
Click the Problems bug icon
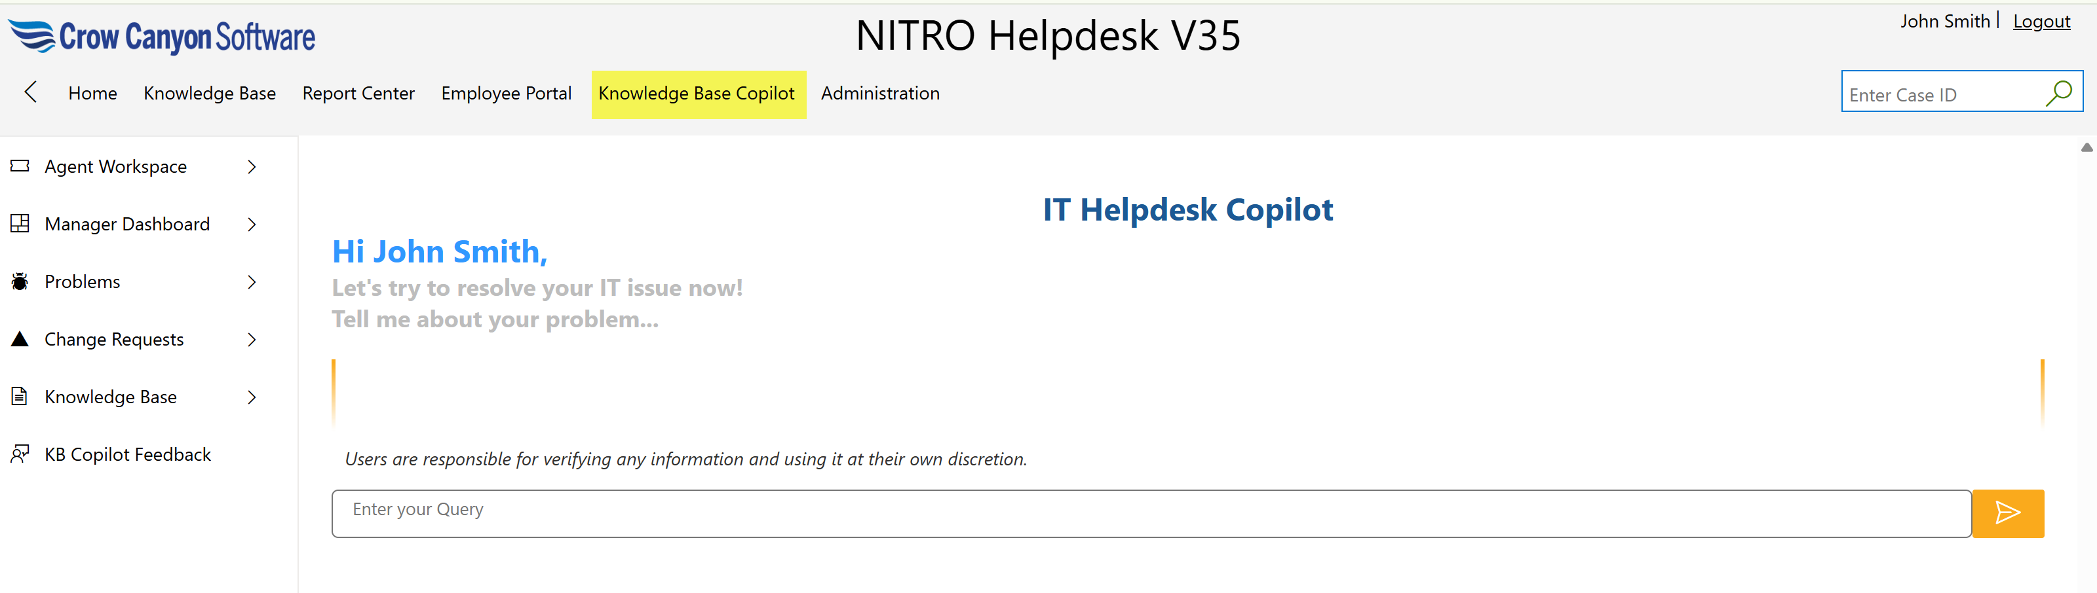pyautogui.click(x=20, y=281)
